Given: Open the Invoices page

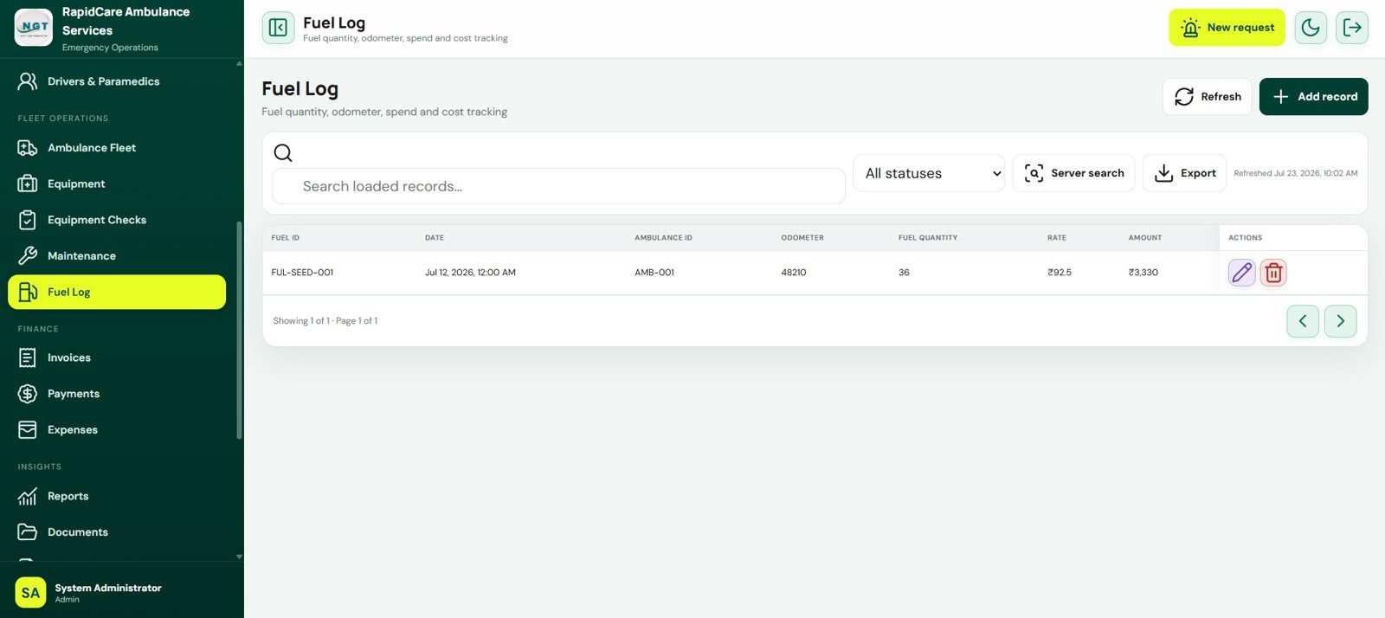Looking at the screenshot, I should [x=117, y=357].
